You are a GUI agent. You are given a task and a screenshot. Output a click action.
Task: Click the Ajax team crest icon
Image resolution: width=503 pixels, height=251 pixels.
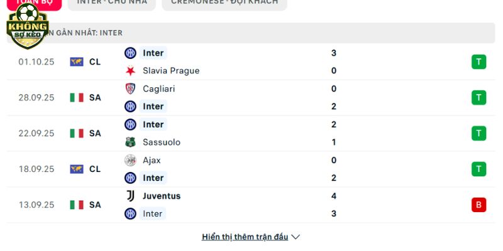coord(130,160)
